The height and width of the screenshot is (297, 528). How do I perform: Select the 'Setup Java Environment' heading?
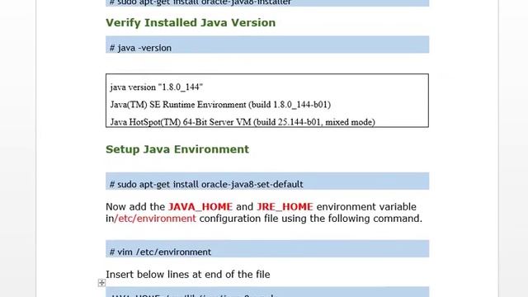[x=177, y=149]
